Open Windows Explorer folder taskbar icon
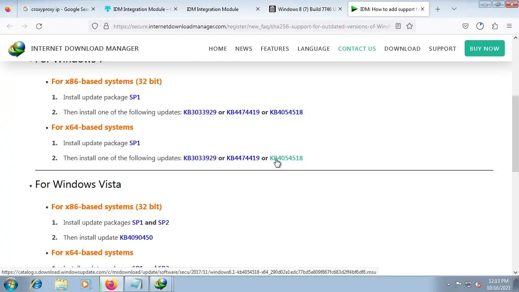Image resolution: width=519 pixels, height=292 pixels. tap(61, 284)
